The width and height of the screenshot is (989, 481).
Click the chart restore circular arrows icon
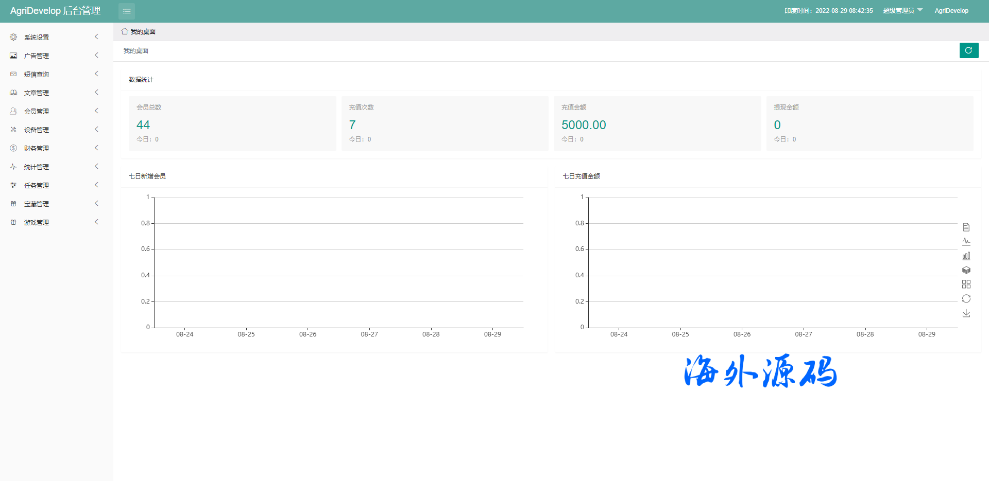point(966,299)
